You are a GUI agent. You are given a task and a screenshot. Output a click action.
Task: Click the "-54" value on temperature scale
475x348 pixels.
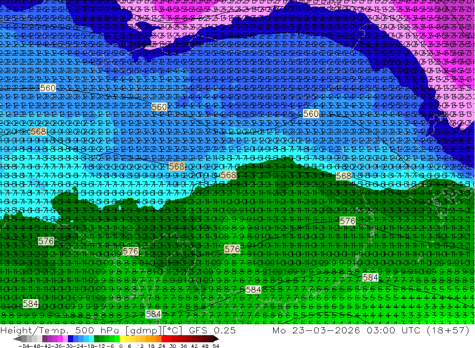[x=24, y=346]
